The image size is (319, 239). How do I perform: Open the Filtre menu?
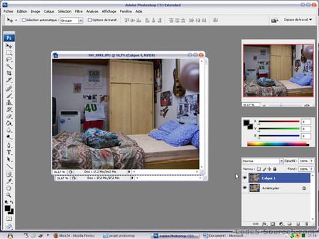coord(78,12)
